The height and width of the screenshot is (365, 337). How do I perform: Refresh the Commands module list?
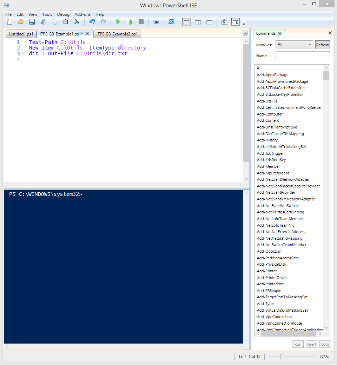(x=322, y=45)
